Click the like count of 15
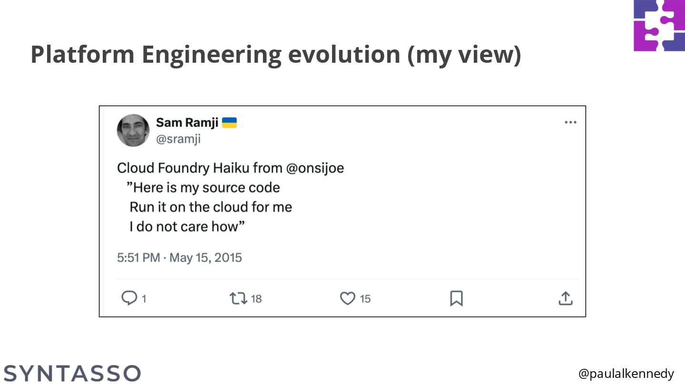Screen dimensions: 685x385 [365, 299]
